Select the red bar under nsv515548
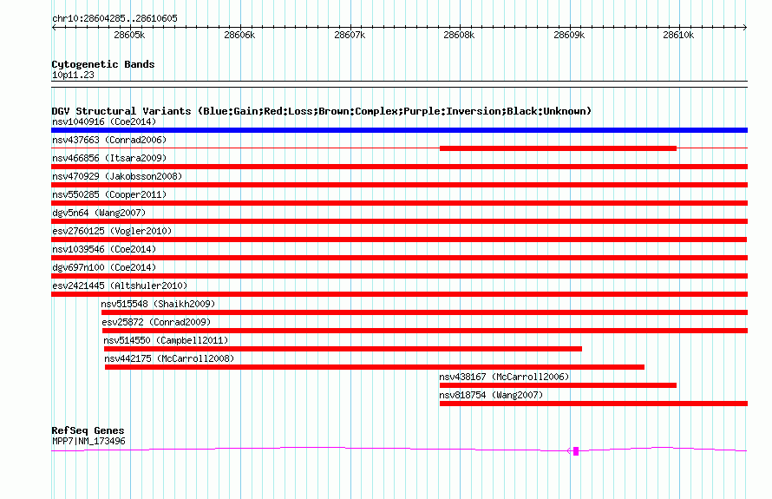This screenshot has width=772, height=499. 424,312
